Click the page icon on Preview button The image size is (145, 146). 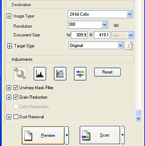[x=28, y=135]
